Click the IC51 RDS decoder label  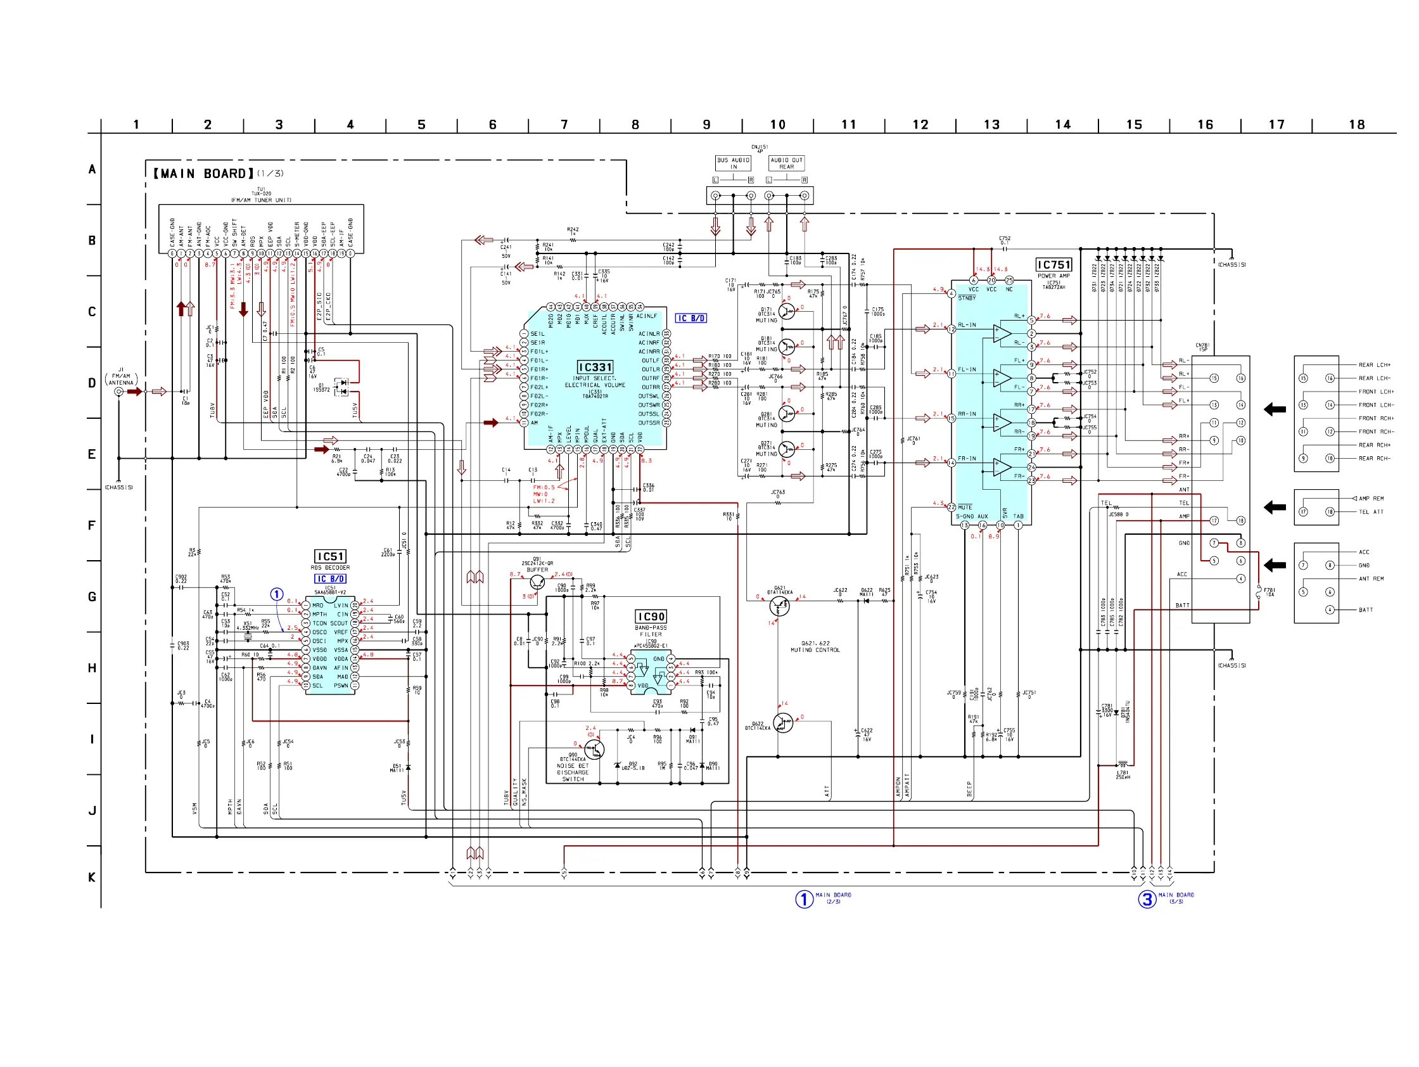[330, 556]
